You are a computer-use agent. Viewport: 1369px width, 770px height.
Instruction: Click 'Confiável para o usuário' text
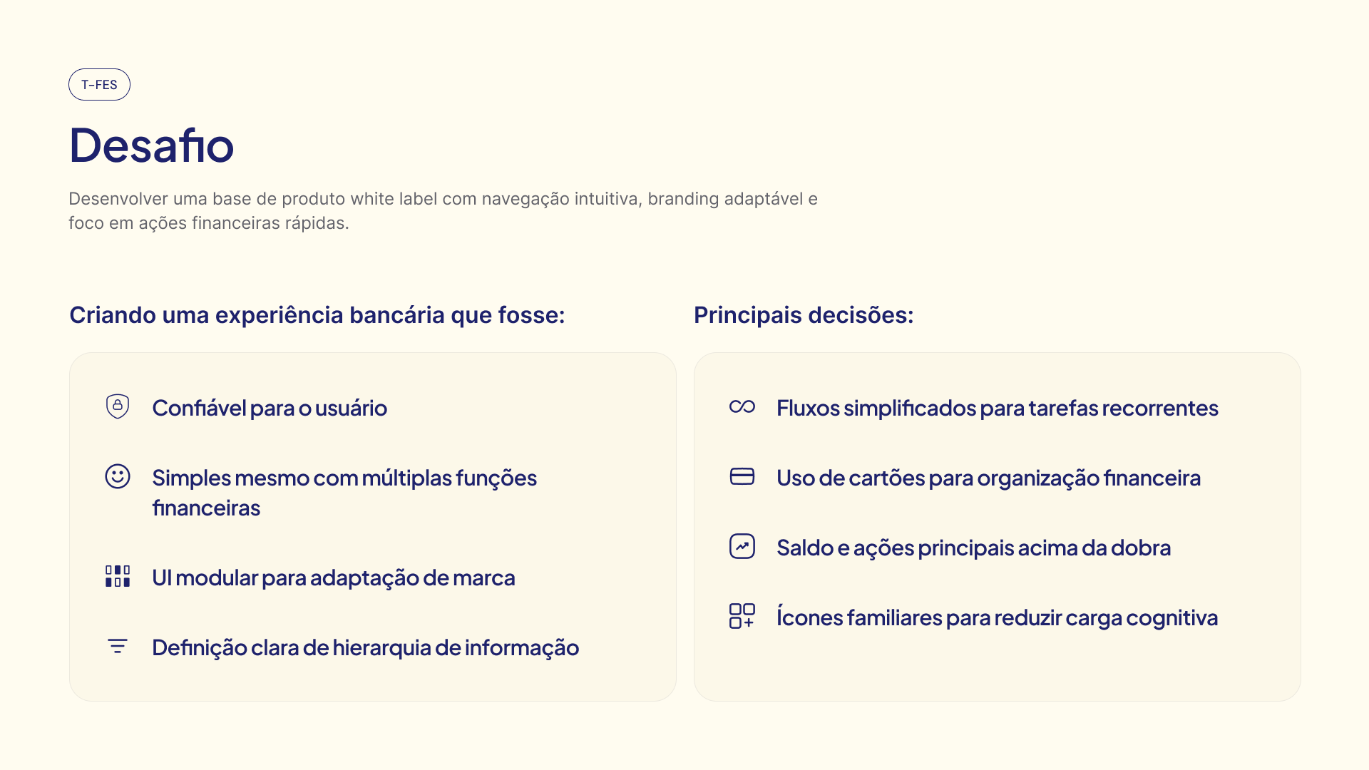270,408
